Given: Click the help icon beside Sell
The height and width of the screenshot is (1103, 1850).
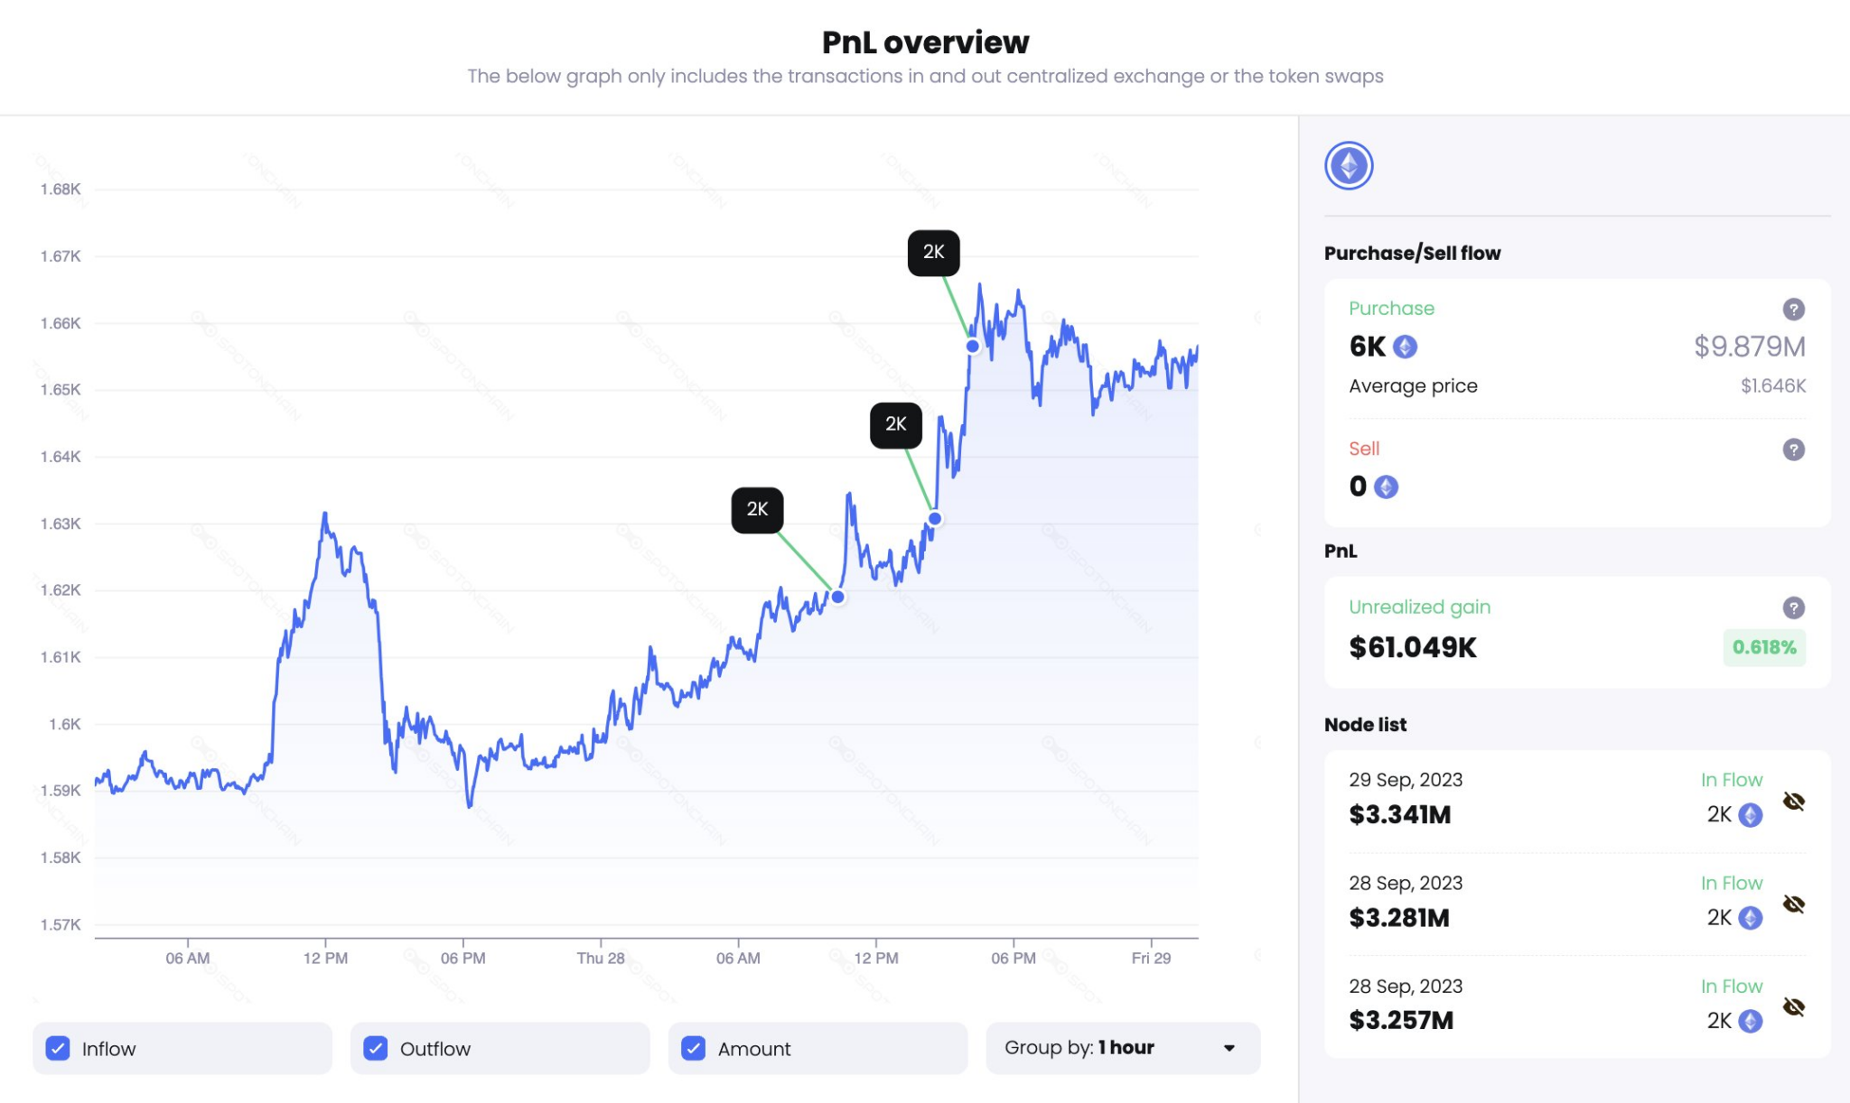Looking at the screenshot, I should pos(1793,450).
